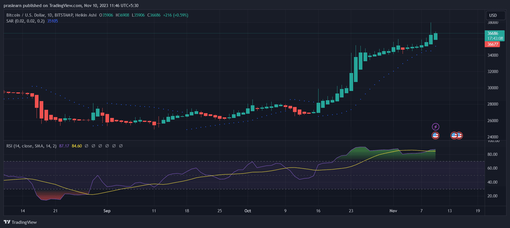Image resolution: width=510 pixels, height=228 pixels.
Task: Click the Sep label on the time axis
Action: [x=107, y=211]
